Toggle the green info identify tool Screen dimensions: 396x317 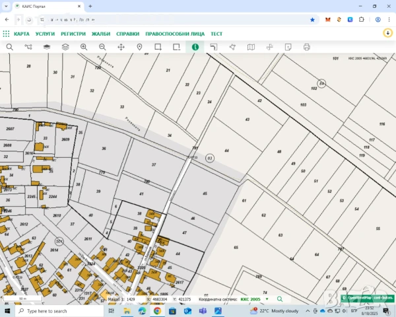[195, 47]
